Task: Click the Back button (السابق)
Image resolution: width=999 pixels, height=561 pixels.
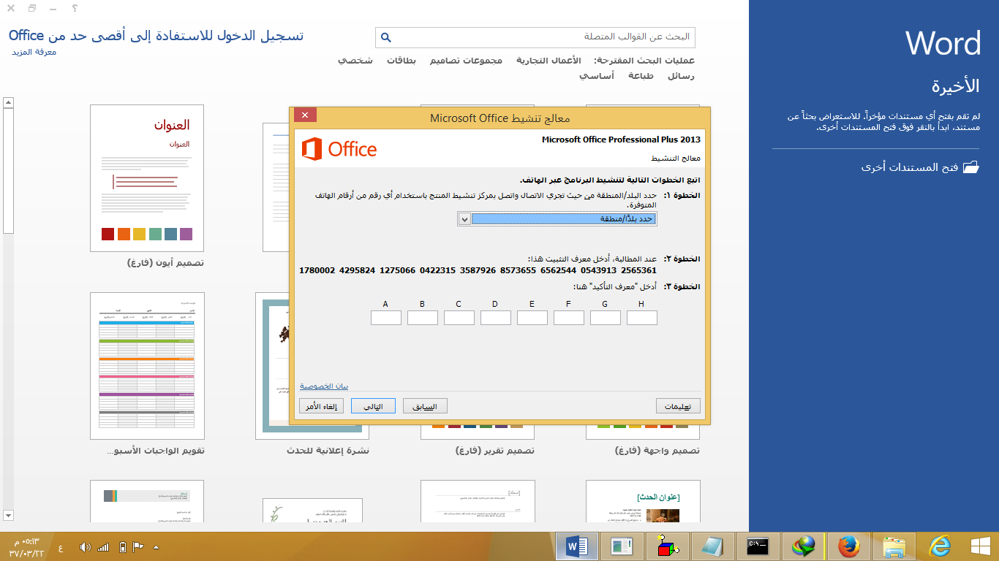Action: pos(425,406)
